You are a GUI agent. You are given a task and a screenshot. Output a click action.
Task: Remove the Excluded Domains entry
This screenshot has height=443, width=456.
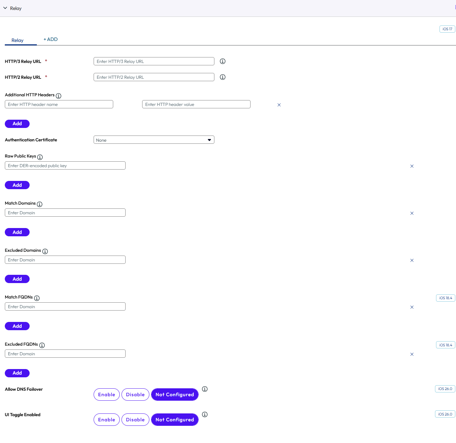coord(412,260)
